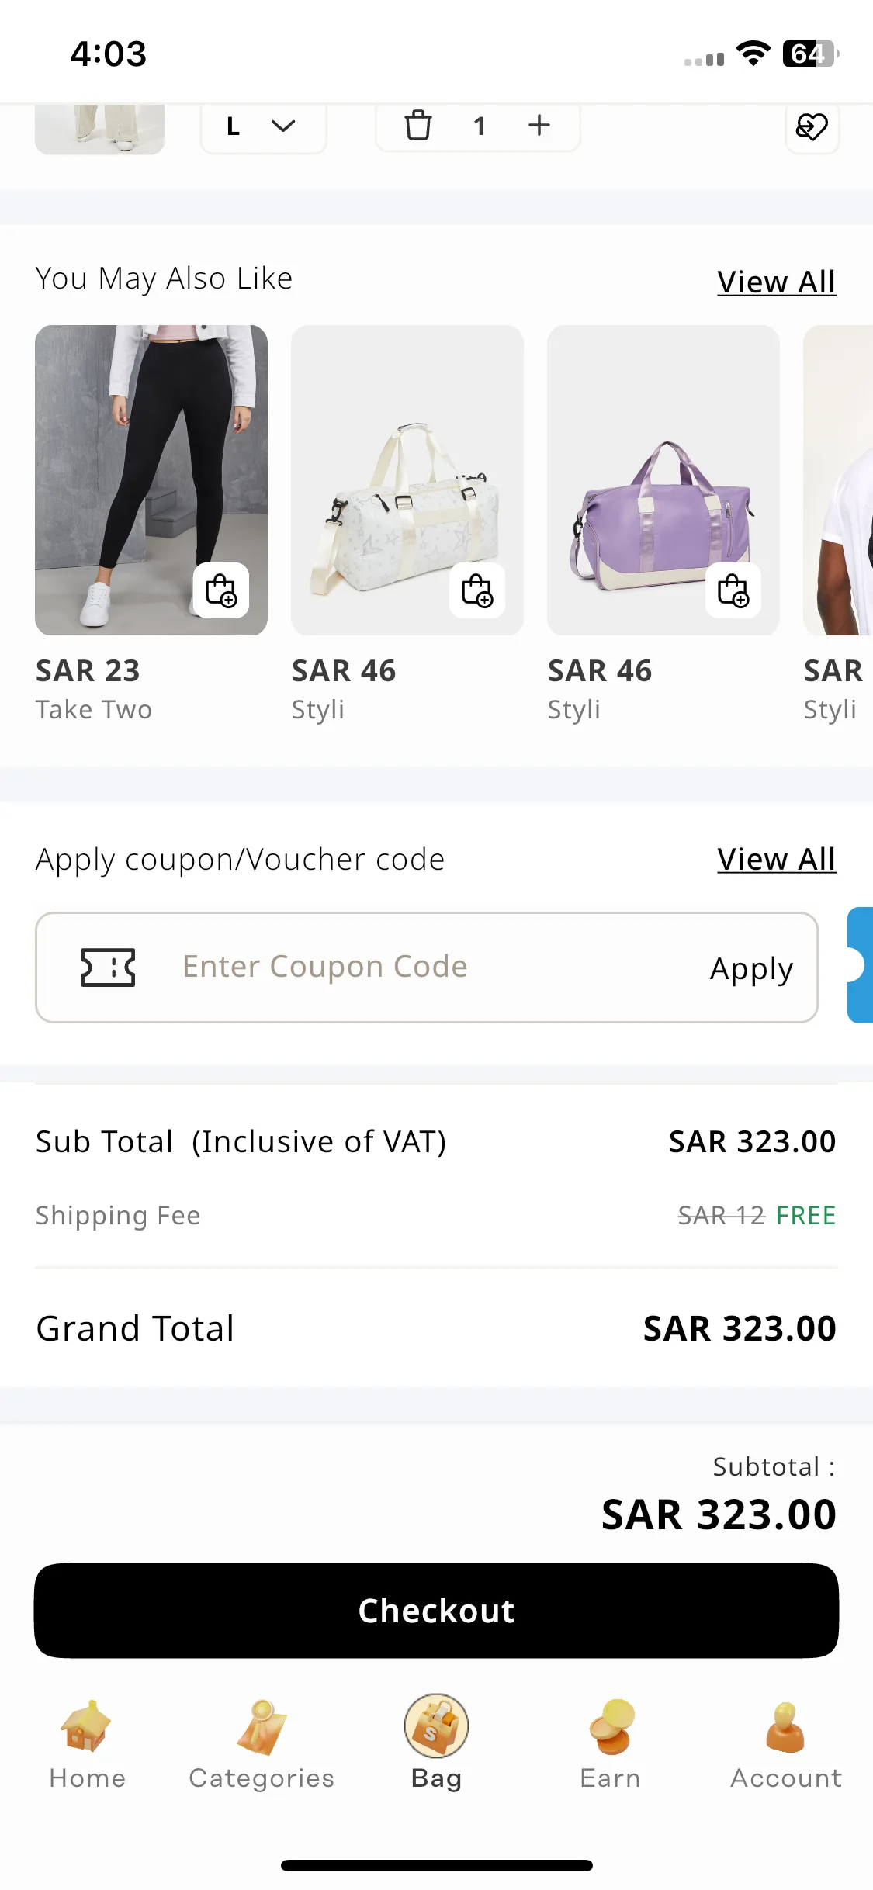
Task: Move item to wishlist via heart icon
Action: [812, 126]
